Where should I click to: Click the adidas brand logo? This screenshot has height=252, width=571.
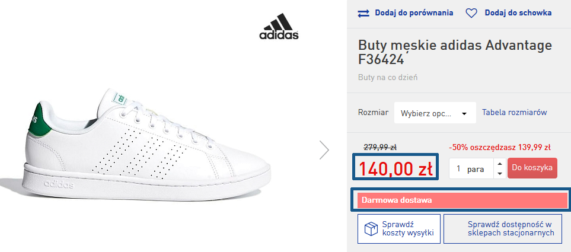pos(279,27)
